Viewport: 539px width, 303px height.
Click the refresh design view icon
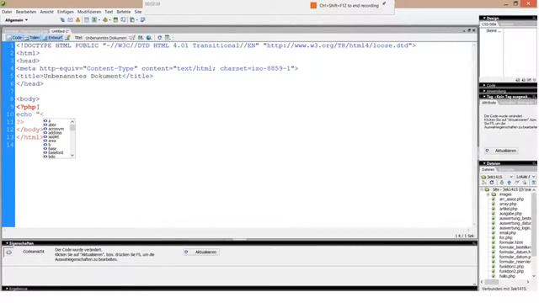click(159, 38)
